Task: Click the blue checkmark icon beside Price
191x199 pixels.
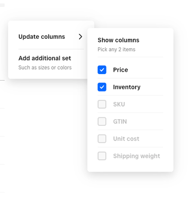Action: [x=102, y=70]
